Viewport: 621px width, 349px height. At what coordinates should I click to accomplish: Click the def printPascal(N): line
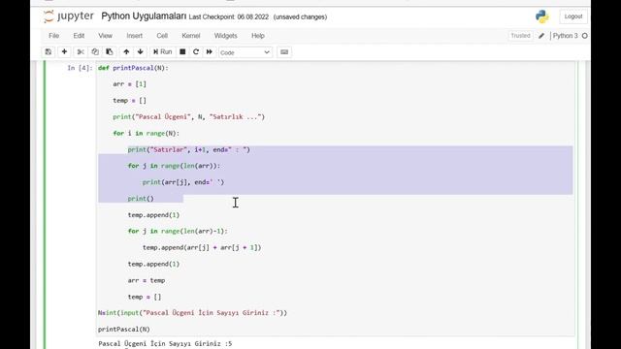133,68
